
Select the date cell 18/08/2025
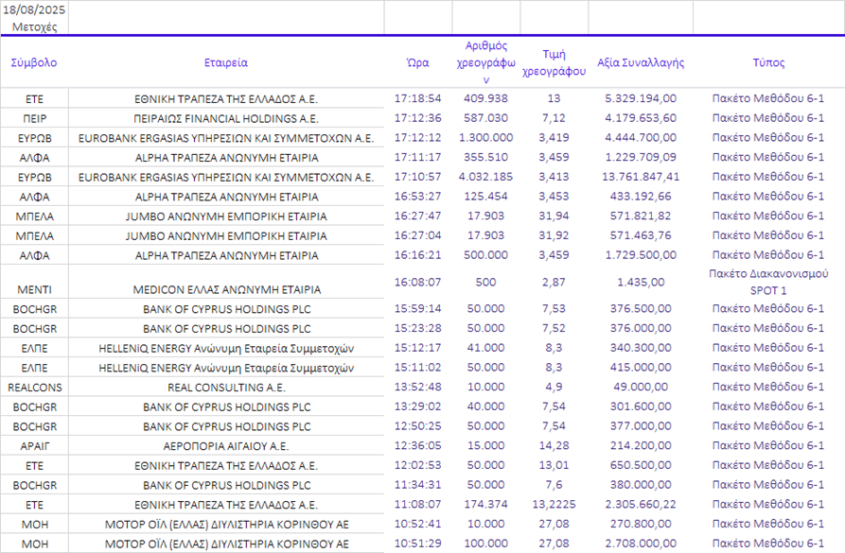point(34,9)
